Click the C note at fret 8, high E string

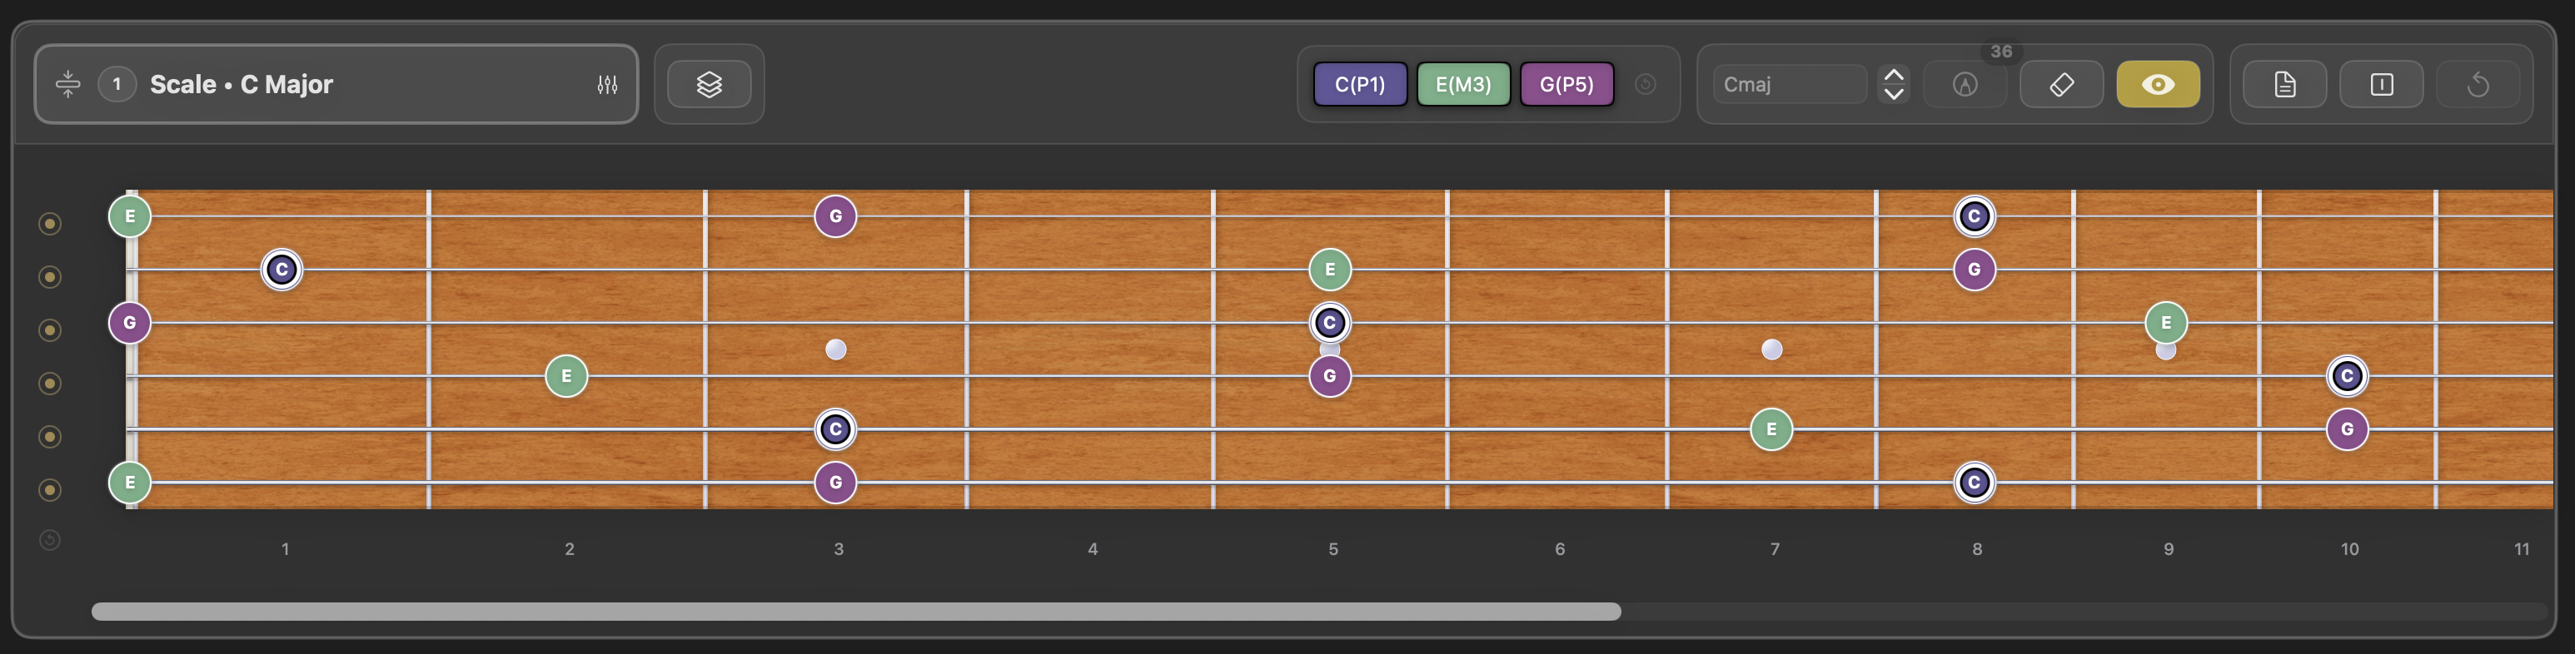(1975, 216)
